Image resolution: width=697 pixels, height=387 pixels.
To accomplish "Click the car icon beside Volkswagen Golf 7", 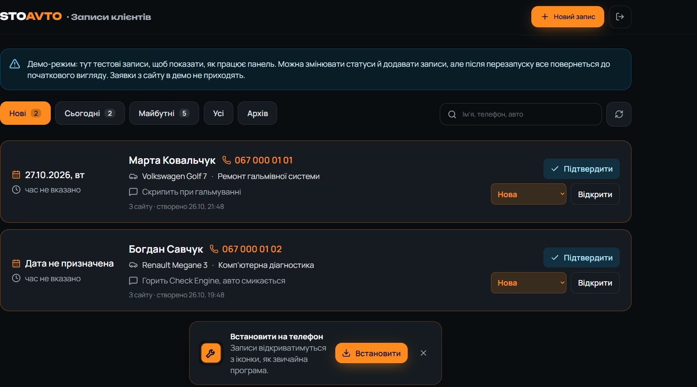I will pos(133,176).
